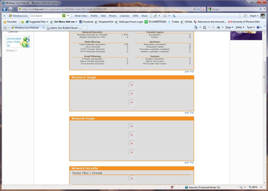This screenshot has width=268, height=191.
Task: Switch to Astaro User Bulletin Board tab
Action: (64, 28)
